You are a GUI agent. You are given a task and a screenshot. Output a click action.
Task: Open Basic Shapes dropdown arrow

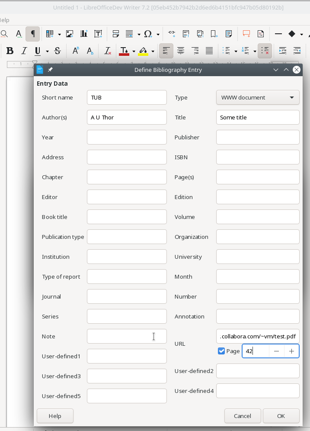point(301,34)
